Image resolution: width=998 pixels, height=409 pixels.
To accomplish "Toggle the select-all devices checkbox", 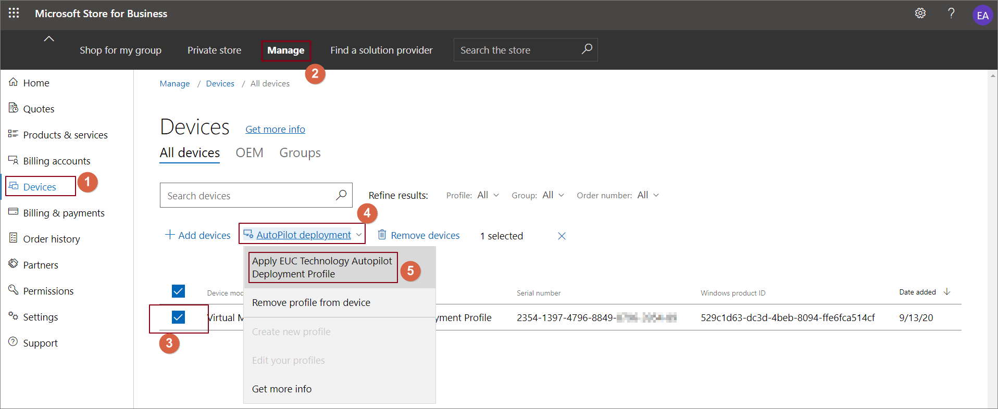I will coord(178,291).
